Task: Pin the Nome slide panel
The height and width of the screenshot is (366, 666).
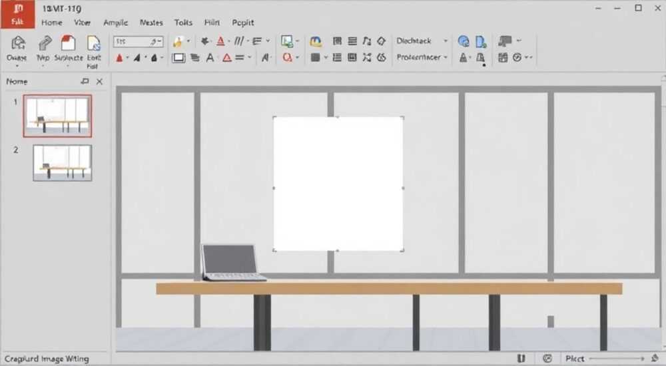Action: 85,81
